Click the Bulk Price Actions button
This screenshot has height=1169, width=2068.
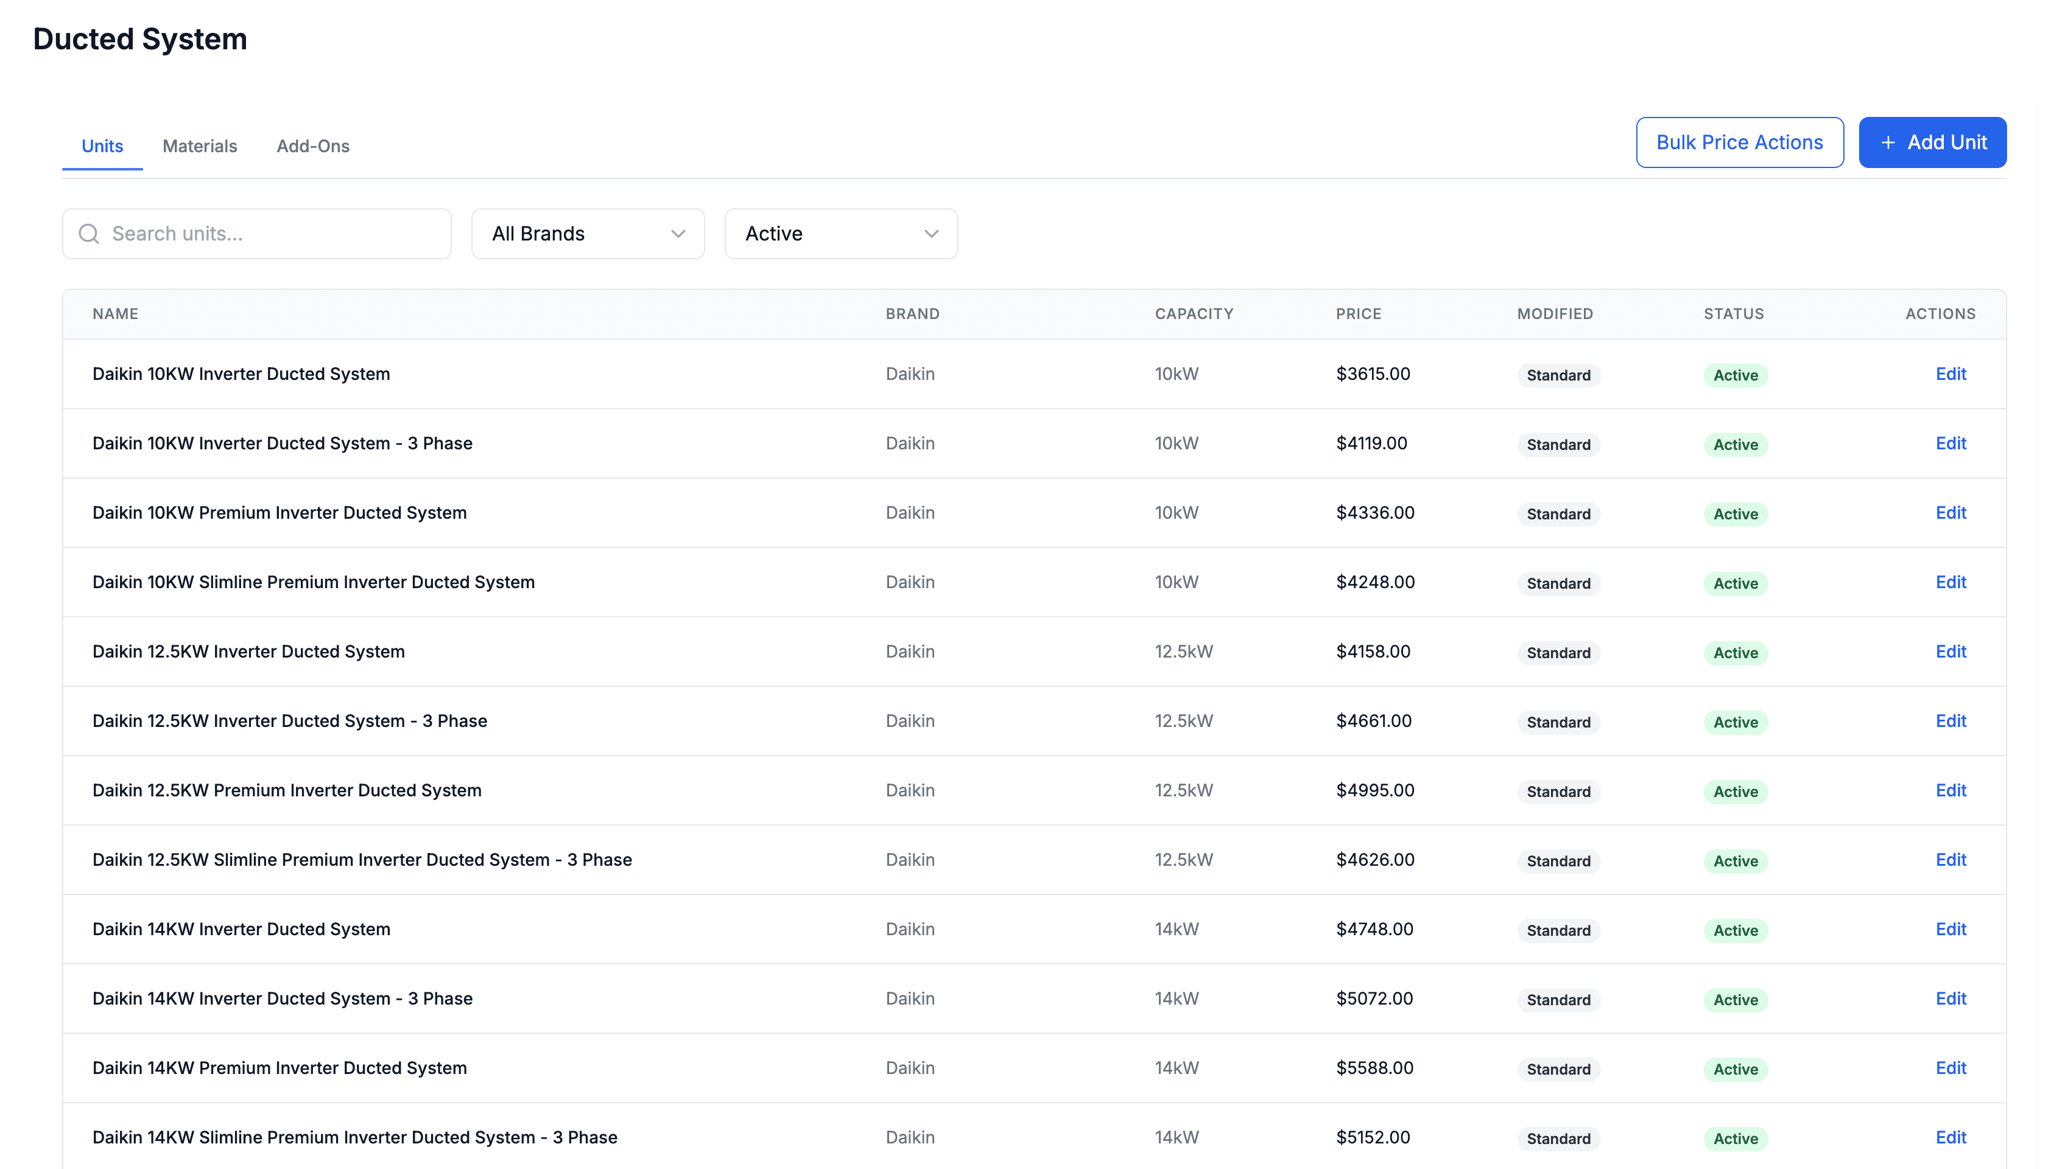1739,143
